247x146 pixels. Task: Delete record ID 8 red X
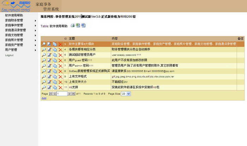click(x=60, y=71)
